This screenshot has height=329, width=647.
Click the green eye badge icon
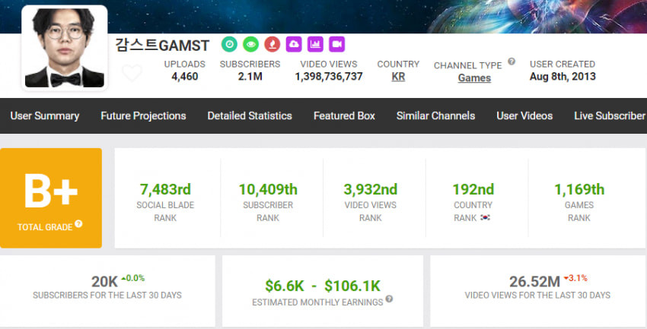click(x=250, y=44)
